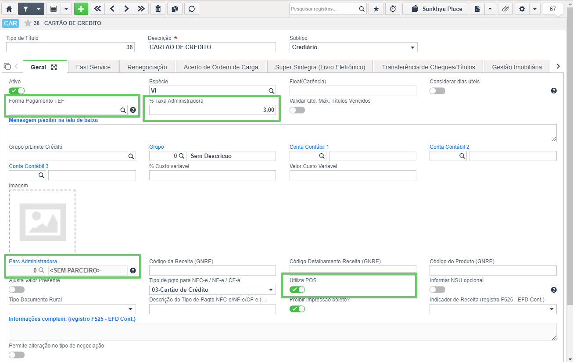Search Forma Pagamento TEF lookup icon
Screen dimensions: 573x362
point(123,111)
